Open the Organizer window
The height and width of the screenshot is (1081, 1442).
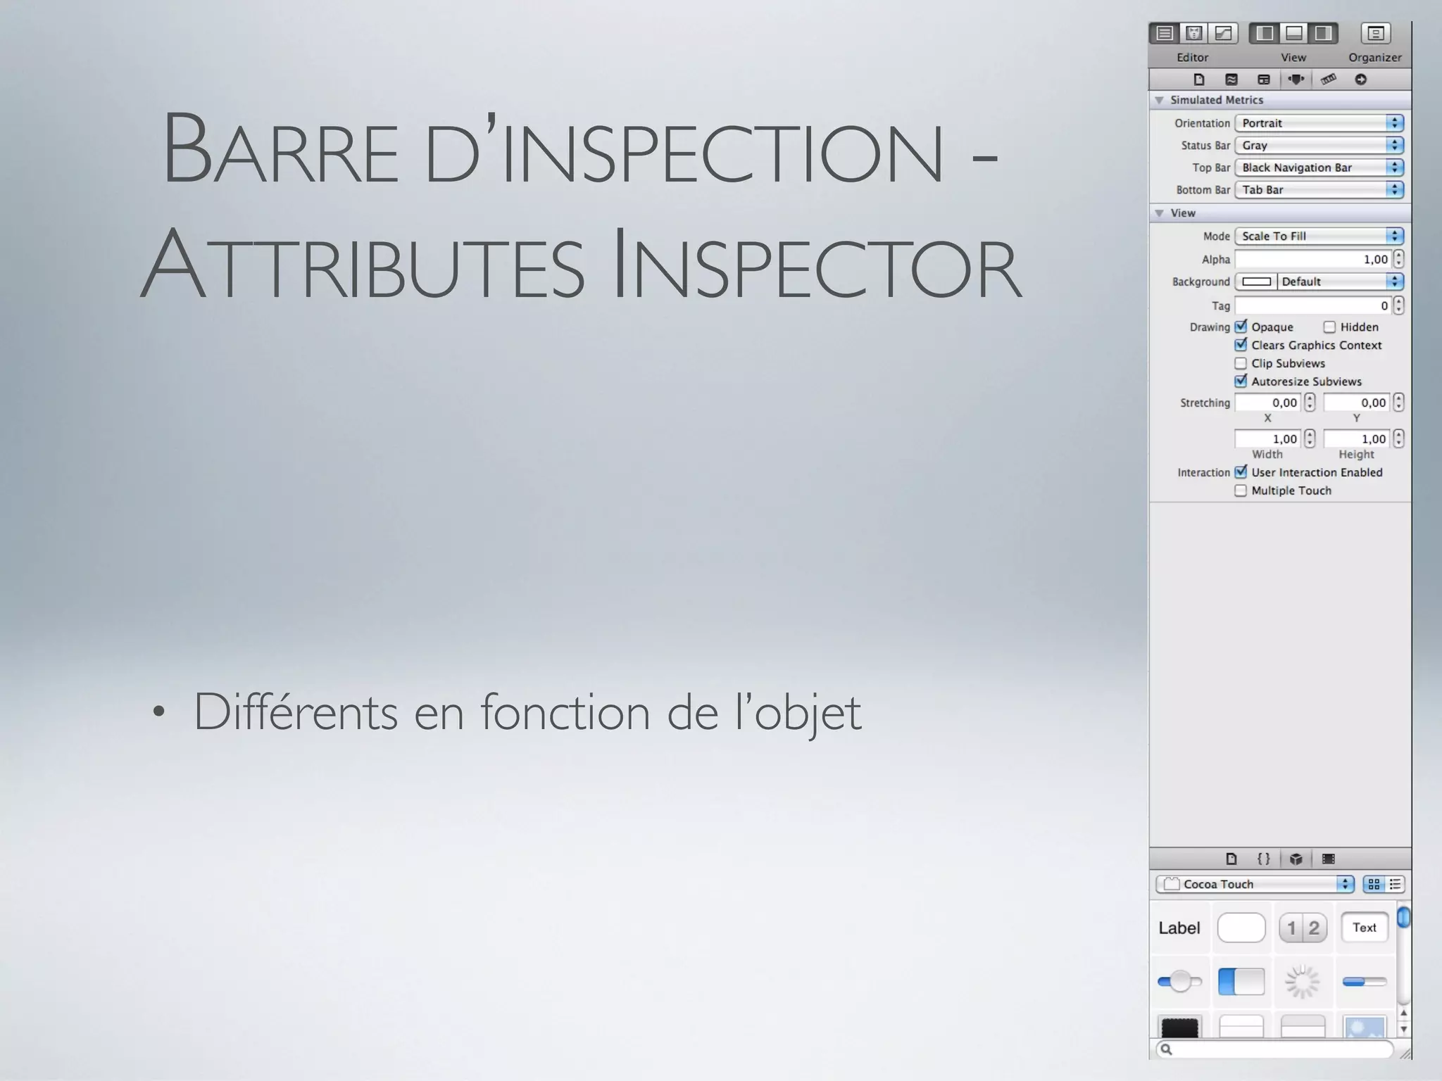(1376, 33)
